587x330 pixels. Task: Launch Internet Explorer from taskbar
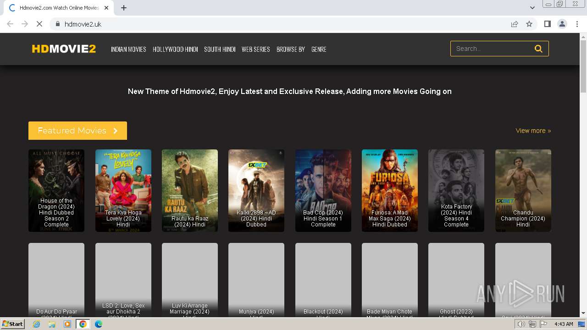tap(36, 324)
